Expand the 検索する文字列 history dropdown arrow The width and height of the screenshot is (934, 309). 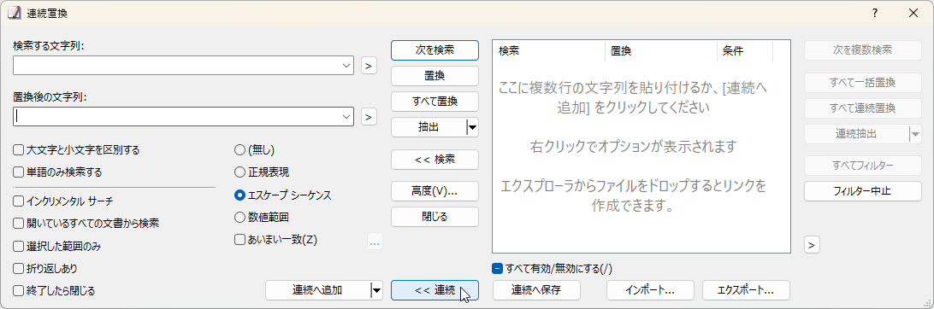[x=346, y=66]
